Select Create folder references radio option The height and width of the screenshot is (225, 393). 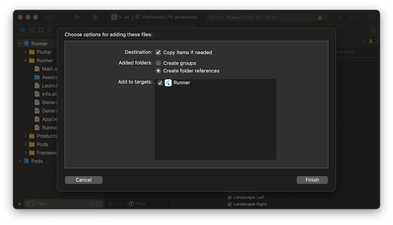pyautogui.click(x=158, y=71)
